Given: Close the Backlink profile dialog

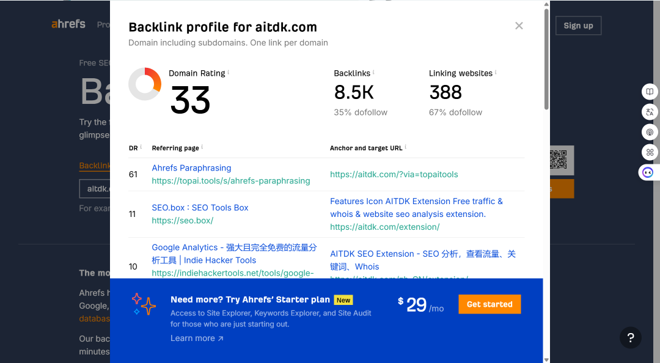Looking at the screenshot, I should point(519,26).
